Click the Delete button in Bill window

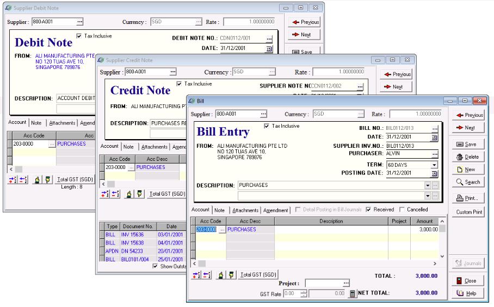468,157
